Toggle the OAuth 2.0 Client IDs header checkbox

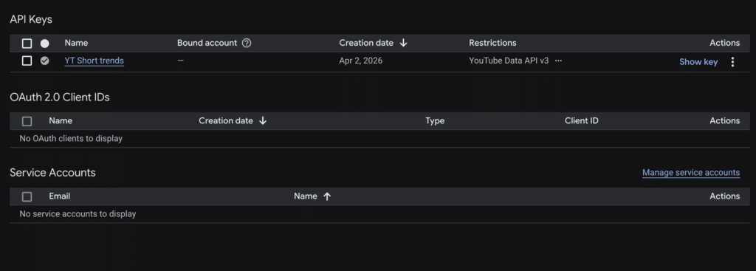(x=27, y=121)
